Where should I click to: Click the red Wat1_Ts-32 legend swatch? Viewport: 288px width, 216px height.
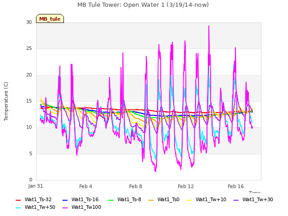coord(18,200)
